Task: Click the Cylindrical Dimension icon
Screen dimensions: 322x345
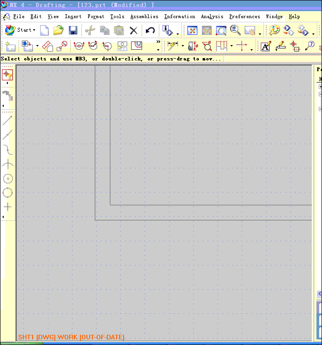Action: [x=193, y=46]
